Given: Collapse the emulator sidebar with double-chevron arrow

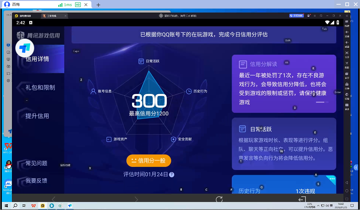Looking at the screenshot, I should [347, 16].
